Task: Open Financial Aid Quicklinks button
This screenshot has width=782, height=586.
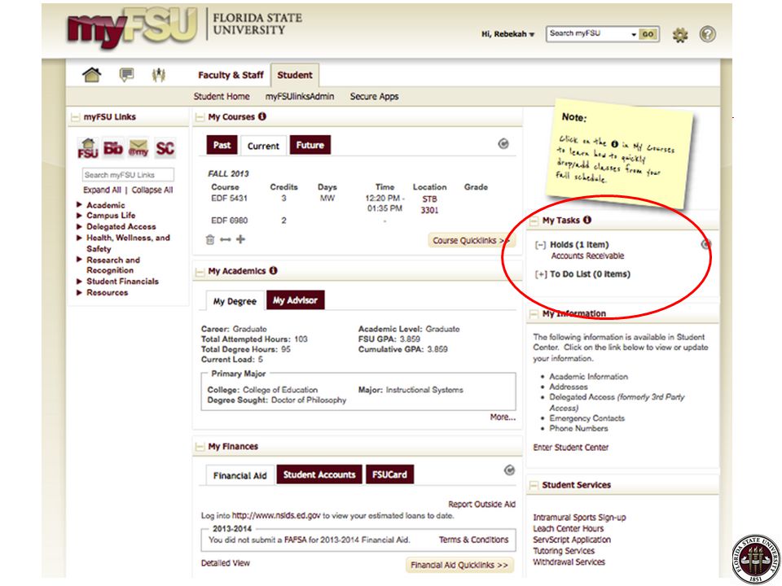Action: pyautogui.click(x=459, y=565)
